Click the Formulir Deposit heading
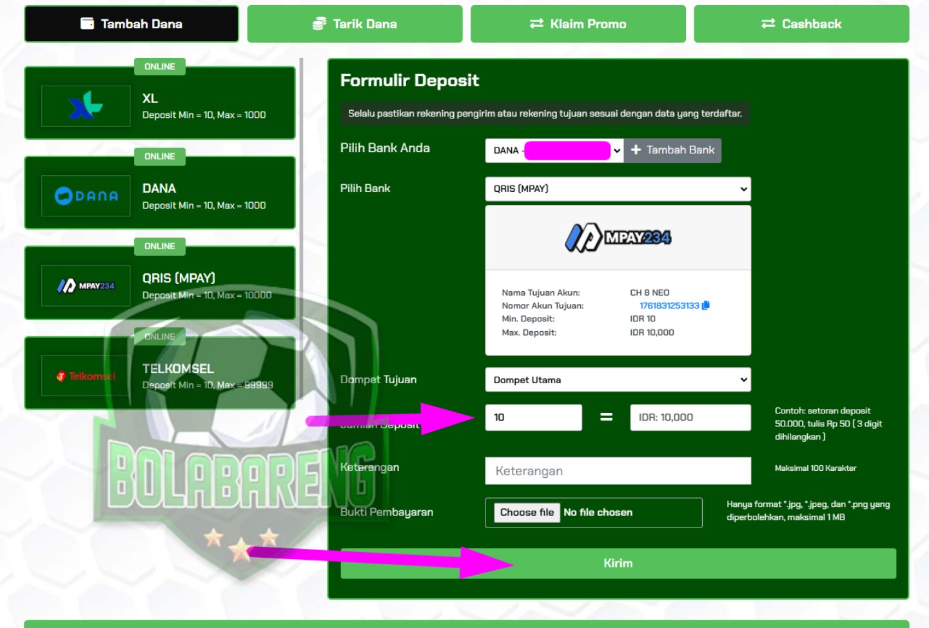 tap(409, 81)
